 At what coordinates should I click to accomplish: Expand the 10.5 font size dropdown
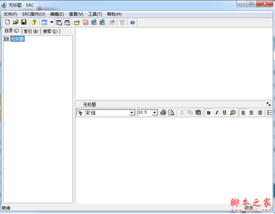[154, 113]
